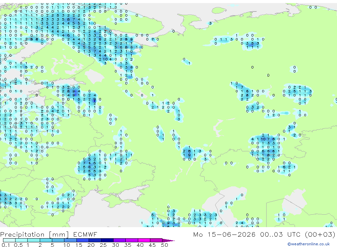Click the weatheronline.co.uk copyright link
337x247 pixels.
309,244
